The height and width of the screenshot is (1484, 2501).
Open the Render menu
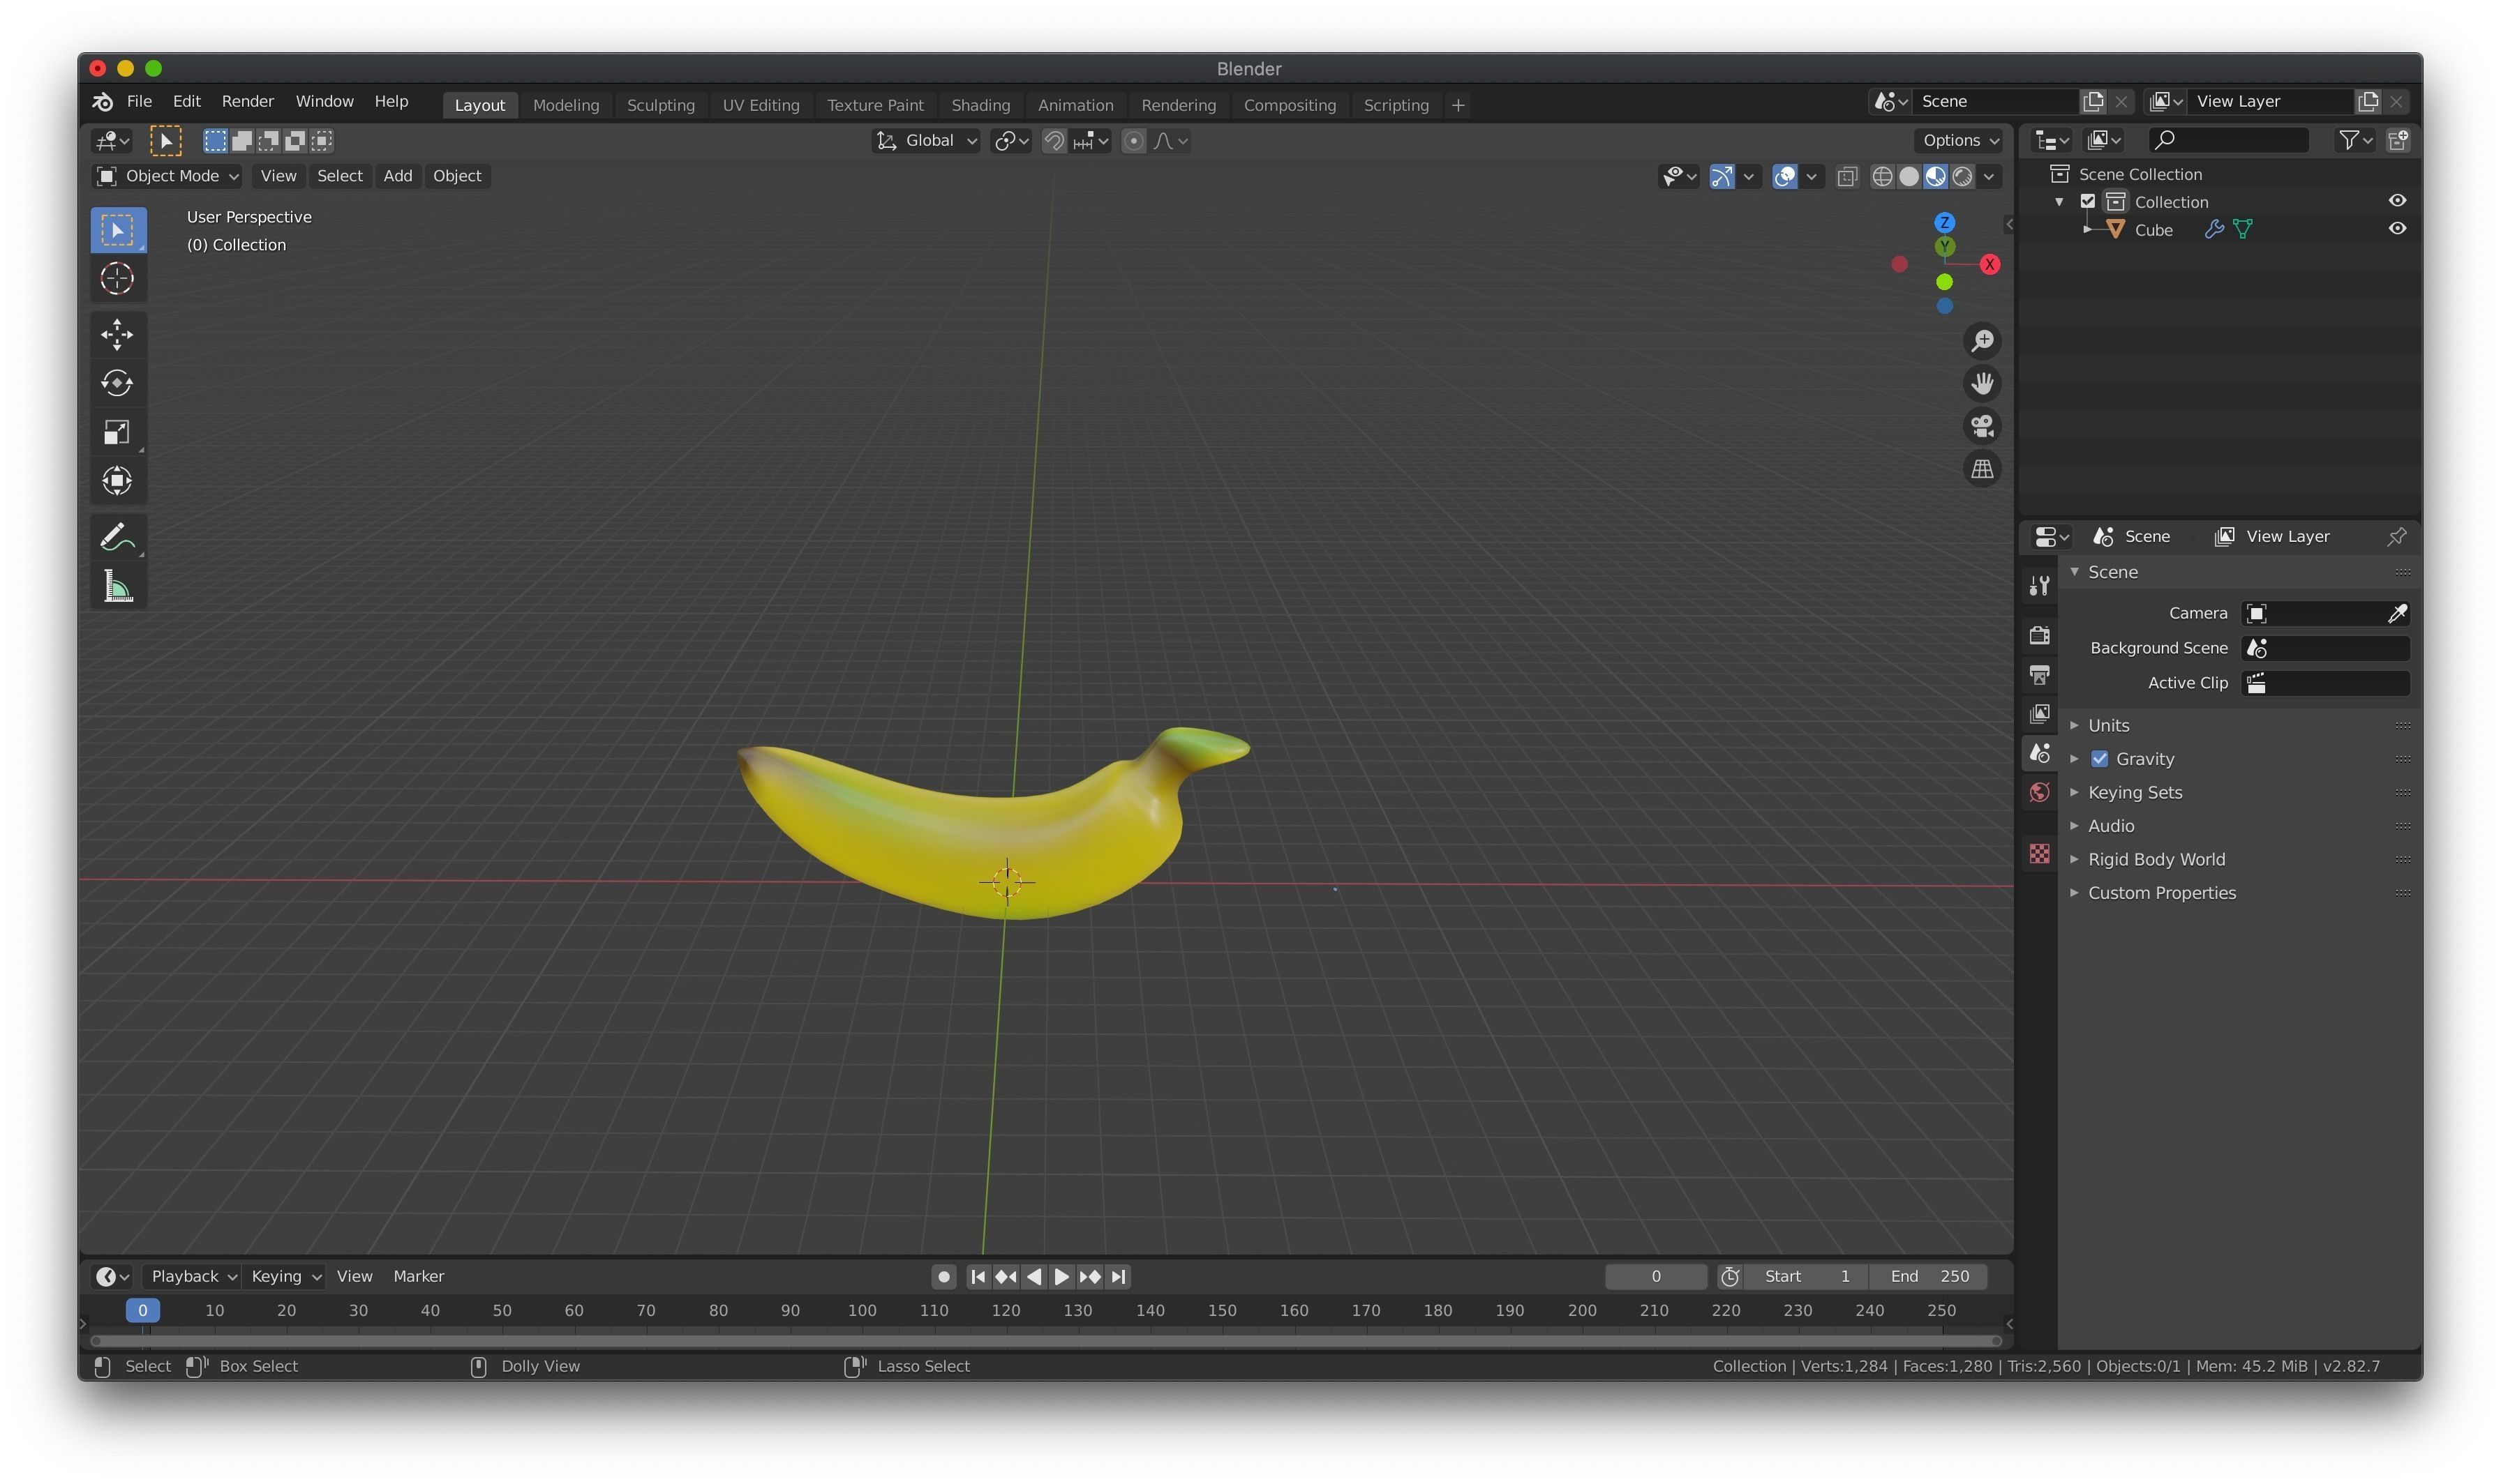[x=247, y=101]
